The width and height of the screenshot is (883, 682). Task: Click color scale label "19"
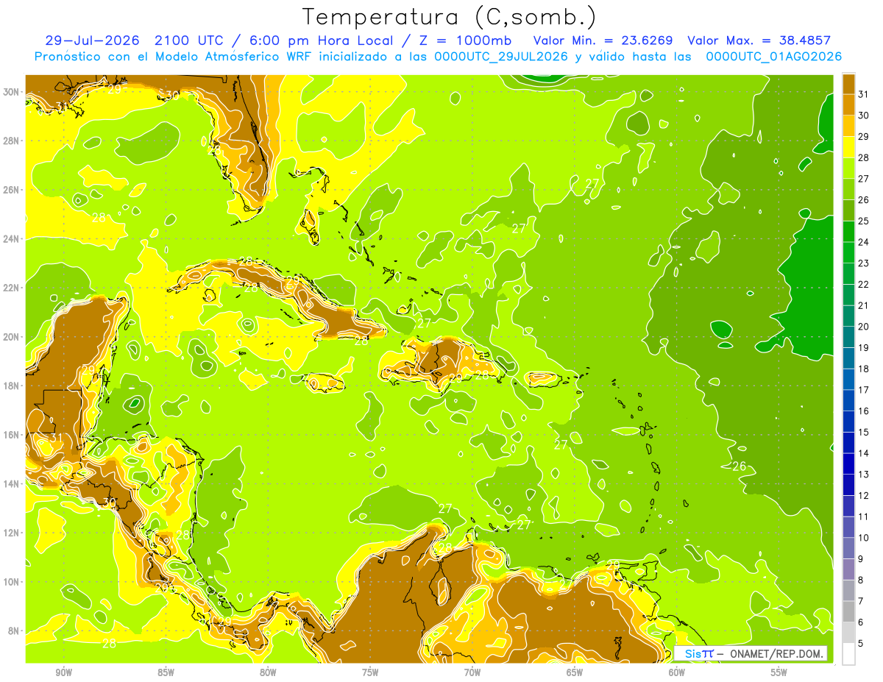point(864,348)
